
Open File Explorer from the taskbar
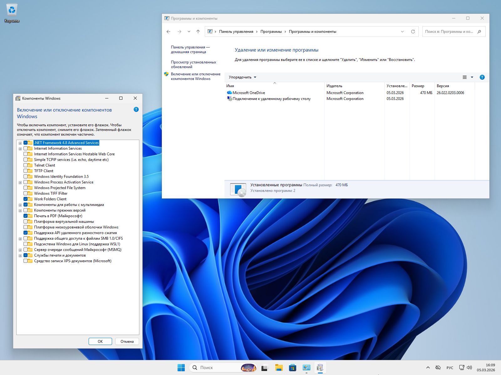(279, 367)
